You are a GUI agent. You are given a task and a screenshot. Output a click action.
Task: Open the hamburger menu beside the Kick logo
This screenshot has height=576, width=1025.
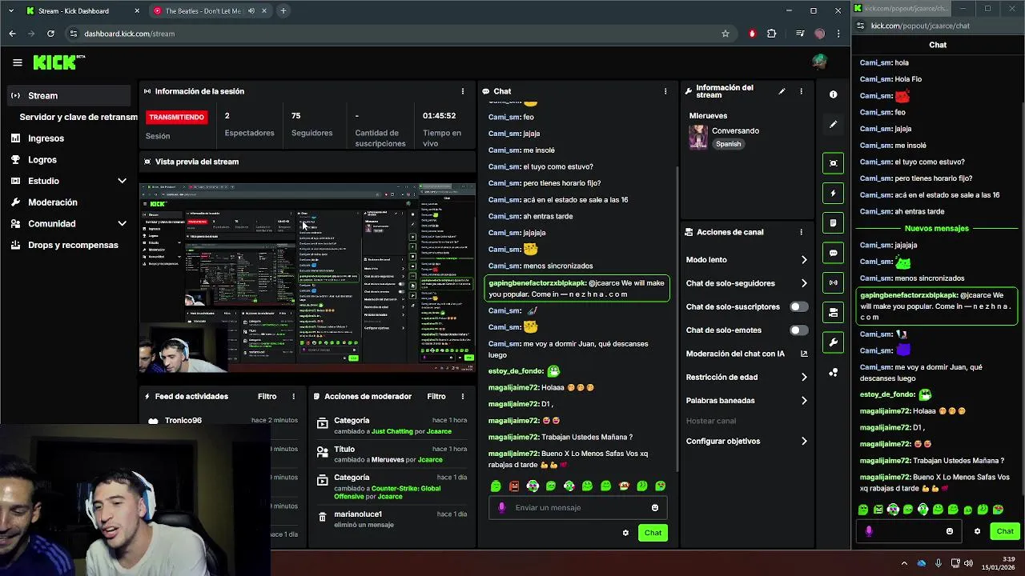(17, 62)
